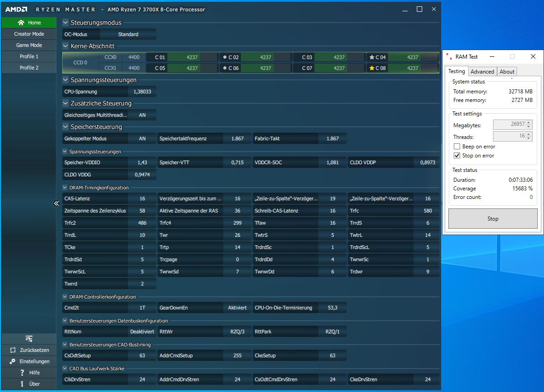Click the import/export icon above Zurücksetzen

click(29, 339)
